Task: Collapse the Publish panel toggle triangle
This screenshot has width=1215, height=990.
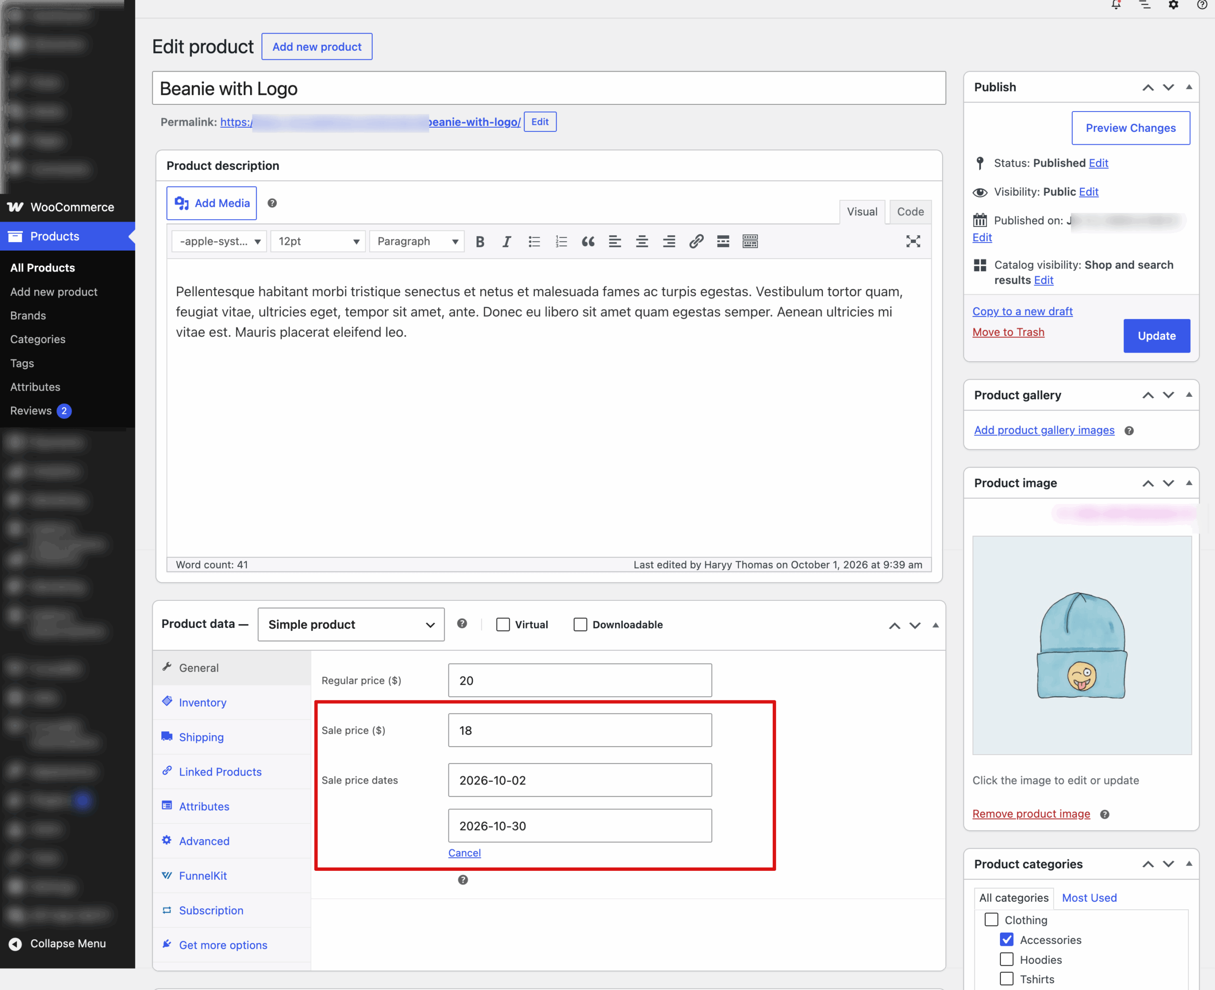Action: [1189, 87]
